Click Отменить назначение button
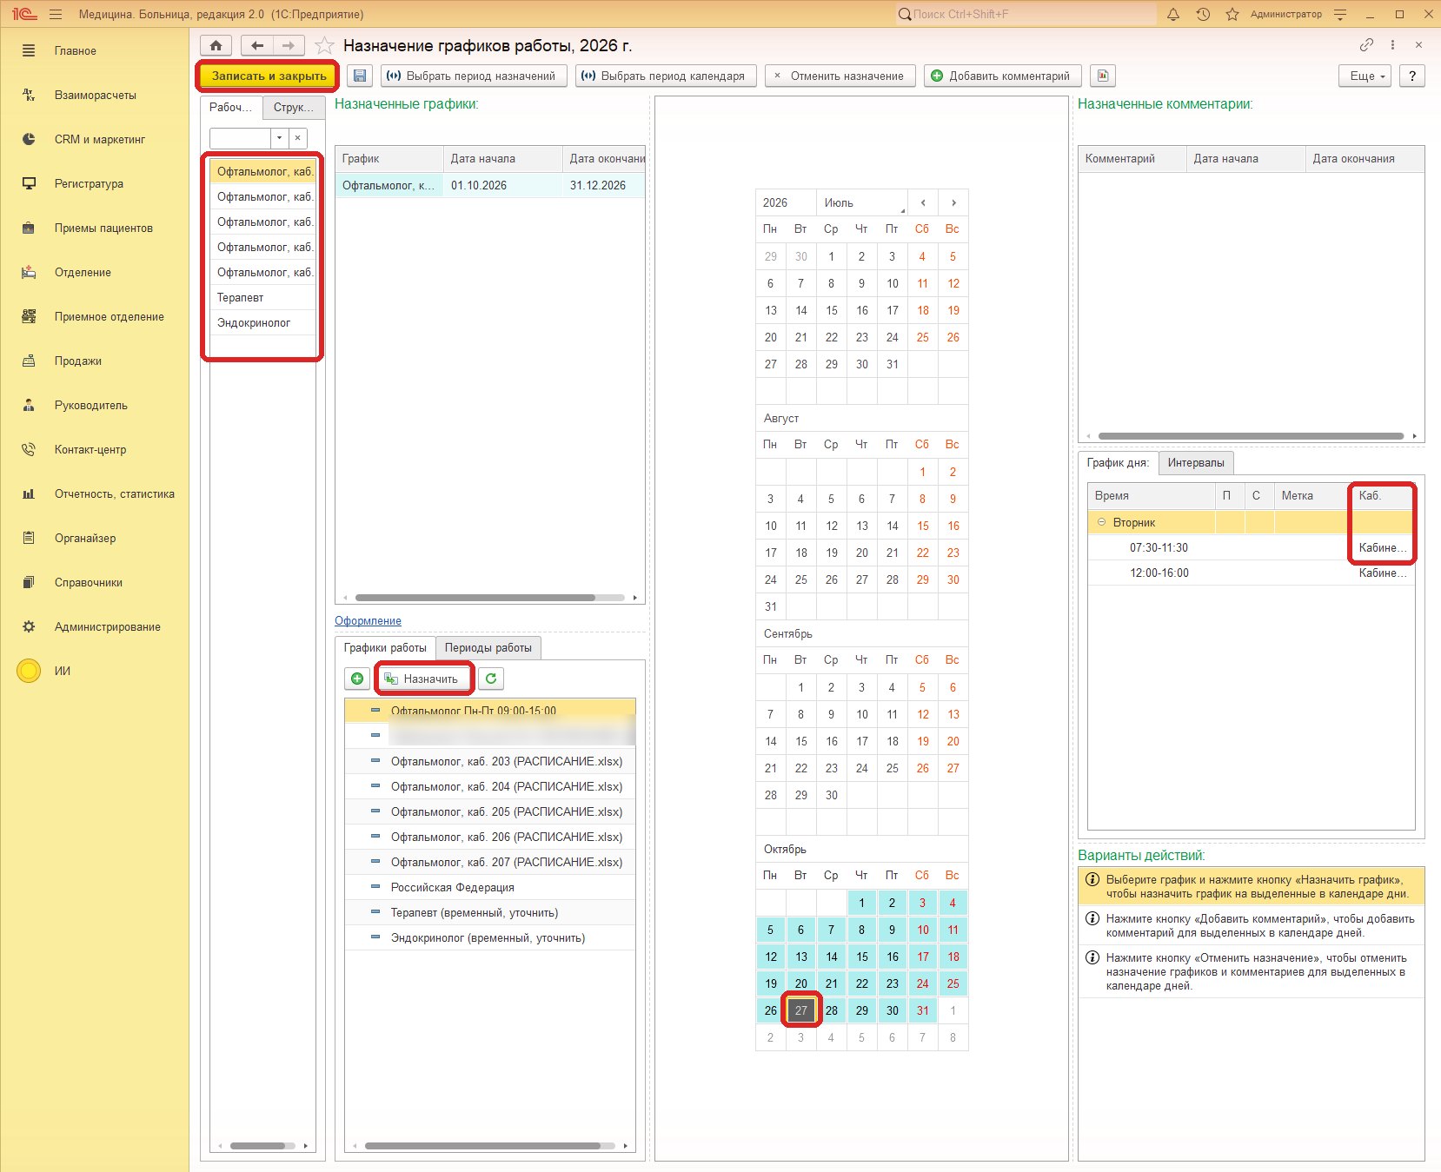The image size is (1441, 1172). click(x=840, y=76)
